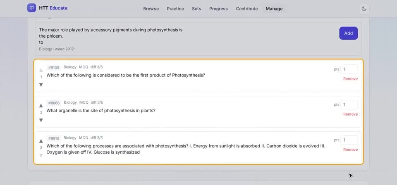
Task: Click 'Biology' label on question #9109
Action: (70, 67)
